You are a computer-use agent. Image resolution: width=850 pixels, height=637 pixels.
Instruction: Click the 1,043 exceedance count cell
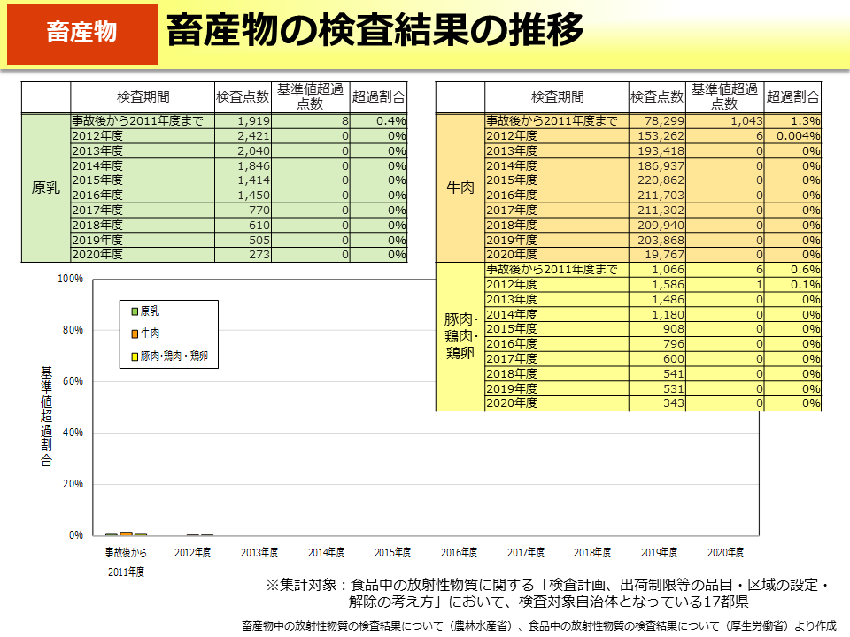pos(726,121)
